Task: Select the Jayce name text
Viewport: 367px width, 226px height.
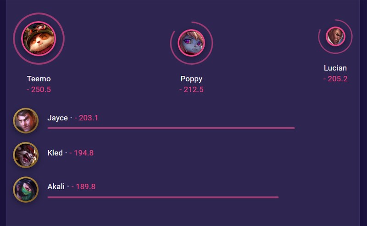Action: coord(58,118)
